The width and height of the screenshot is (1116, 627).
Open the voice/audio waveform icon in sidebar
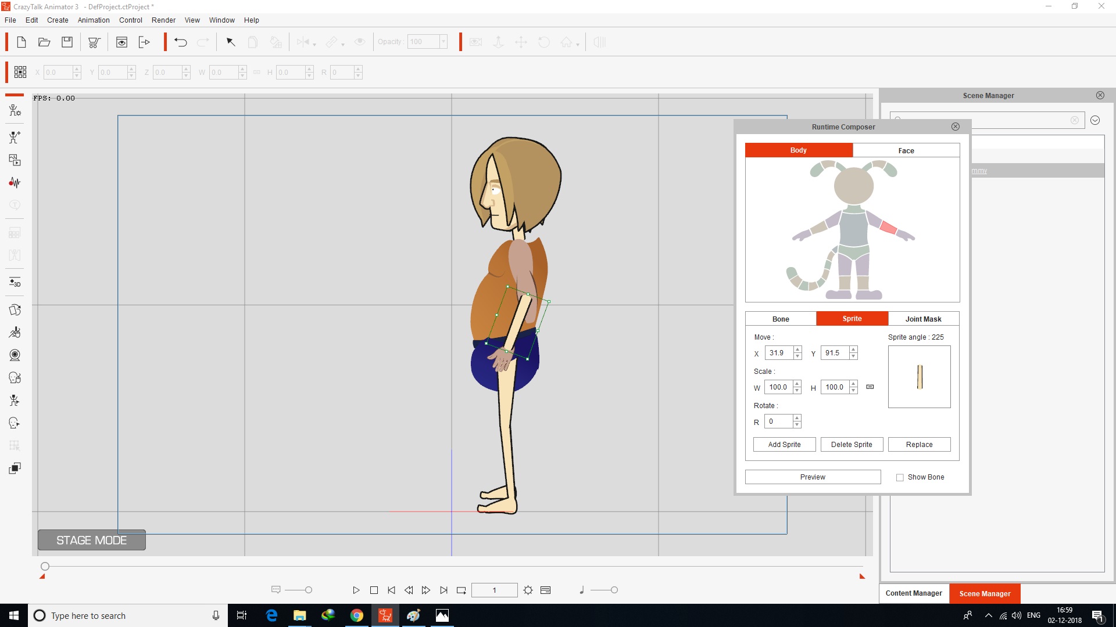pyautogui.click(x=15, y=183)
